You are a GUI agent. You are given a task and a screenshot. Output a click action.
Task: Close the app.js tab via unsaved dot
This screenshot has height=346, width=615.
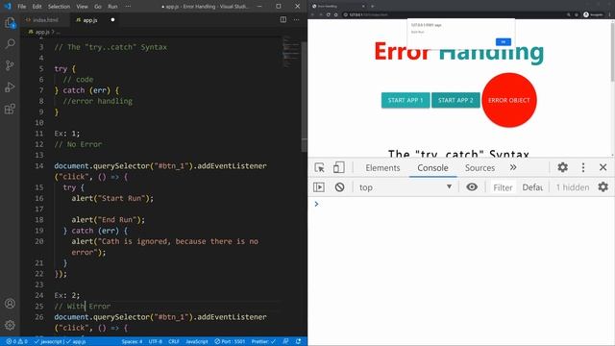pyautogui.click(x=112, y=19)
